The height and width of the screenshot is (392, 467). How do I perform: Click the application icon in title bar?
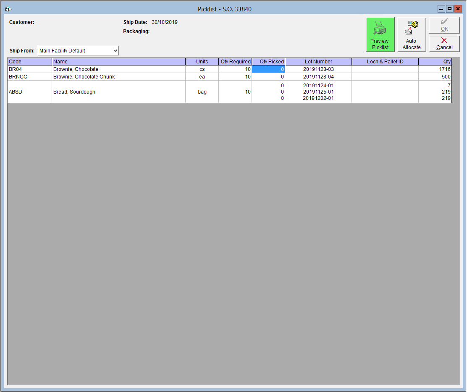[x=8, y=9]
